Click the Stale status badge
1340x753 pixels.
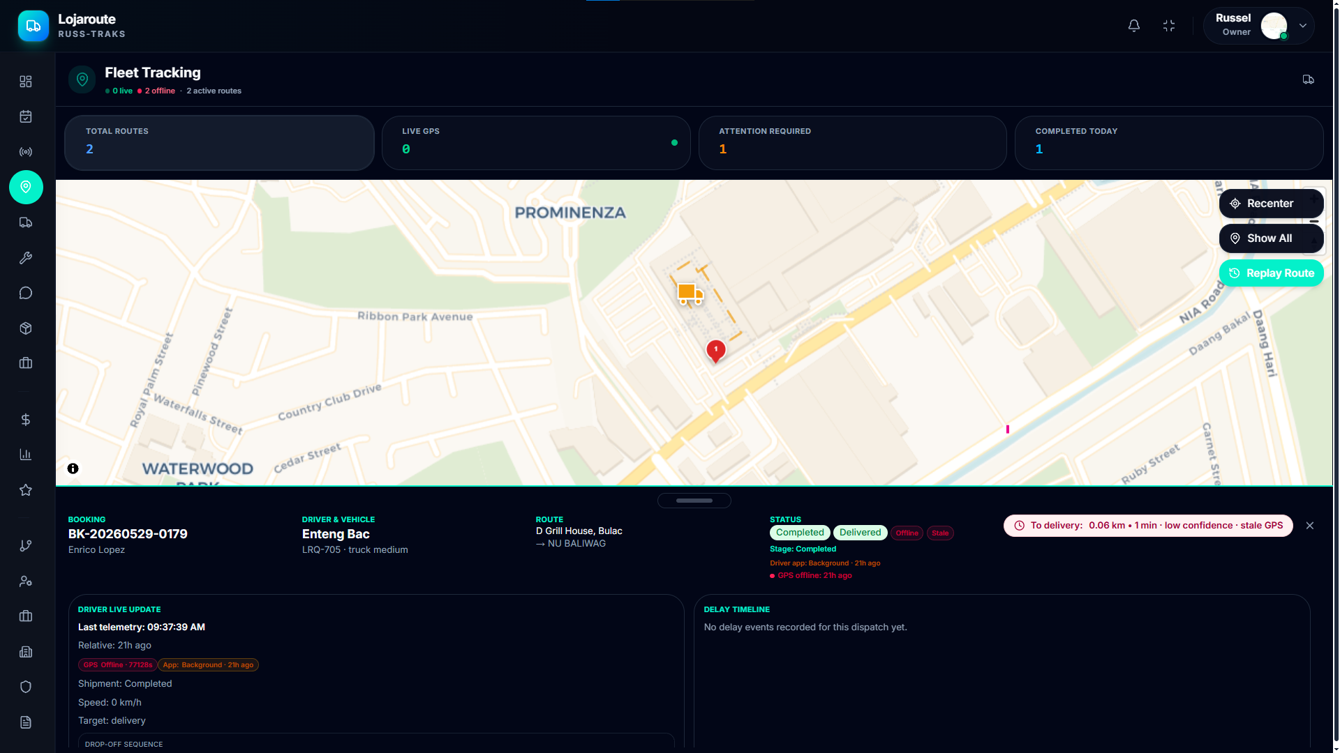[x=940, y=533]
